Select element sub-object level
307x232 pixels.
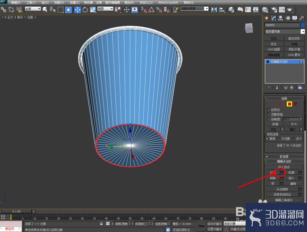(295, 104)
